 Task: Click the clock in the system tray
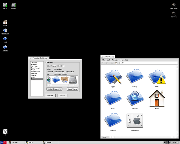pos(176,142)
